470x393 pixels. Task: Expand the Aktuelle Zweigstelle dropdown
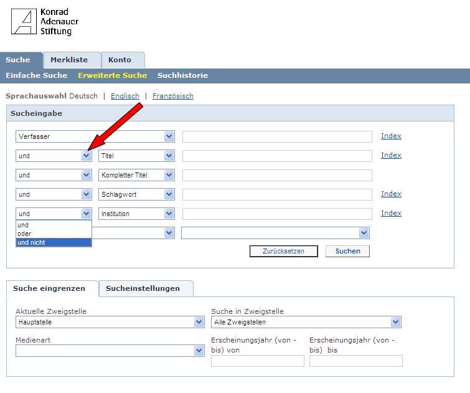point(199,323)
